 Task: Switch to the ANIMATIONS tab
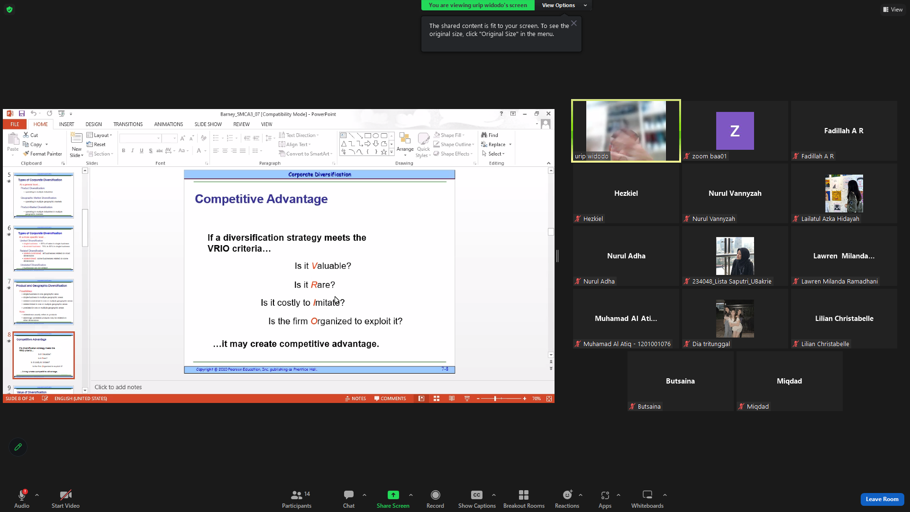[168, 124]
